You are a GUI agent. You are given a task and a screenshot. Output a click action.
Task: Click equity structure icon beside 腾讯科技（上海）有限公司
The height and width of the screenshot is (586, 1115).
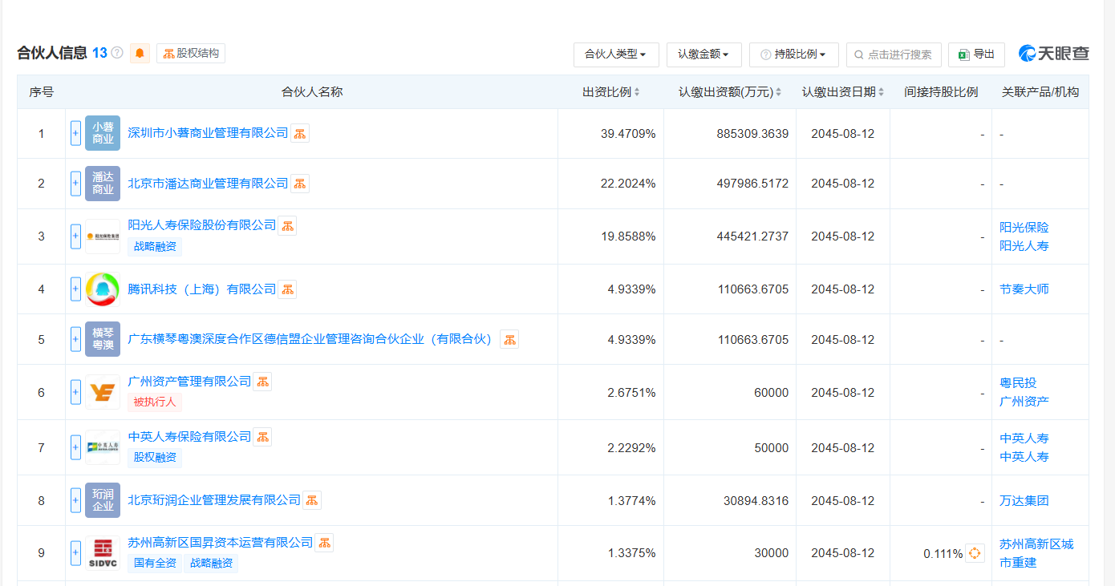[287, 289]
